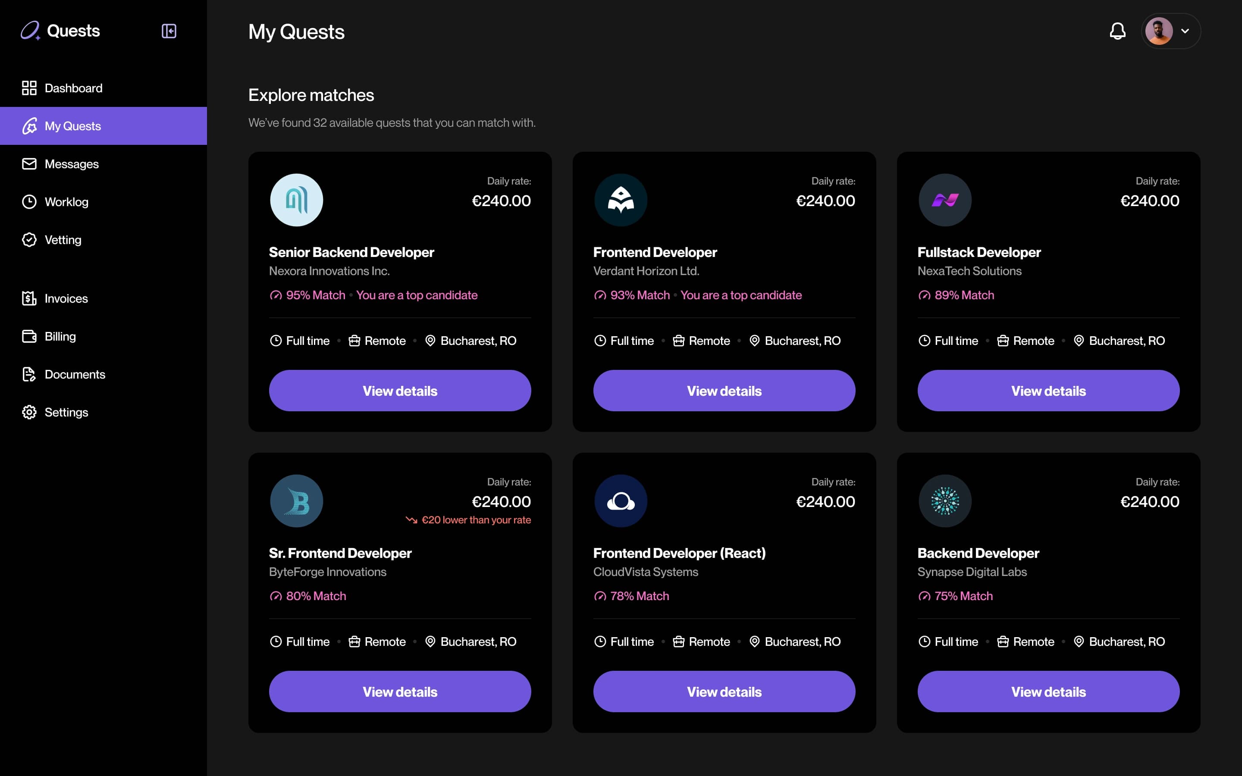Collapse the sidebar panel icon
The height and width of the screenshot is (776, 1242).
click(169, 31)
